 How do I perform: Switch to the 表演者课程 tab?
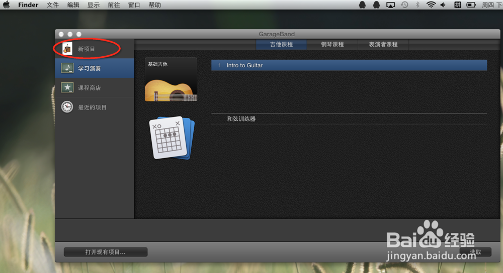[x=383, y=45]
